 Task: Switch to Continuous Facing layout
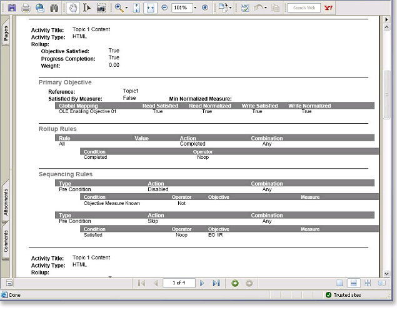pos(368,283)
